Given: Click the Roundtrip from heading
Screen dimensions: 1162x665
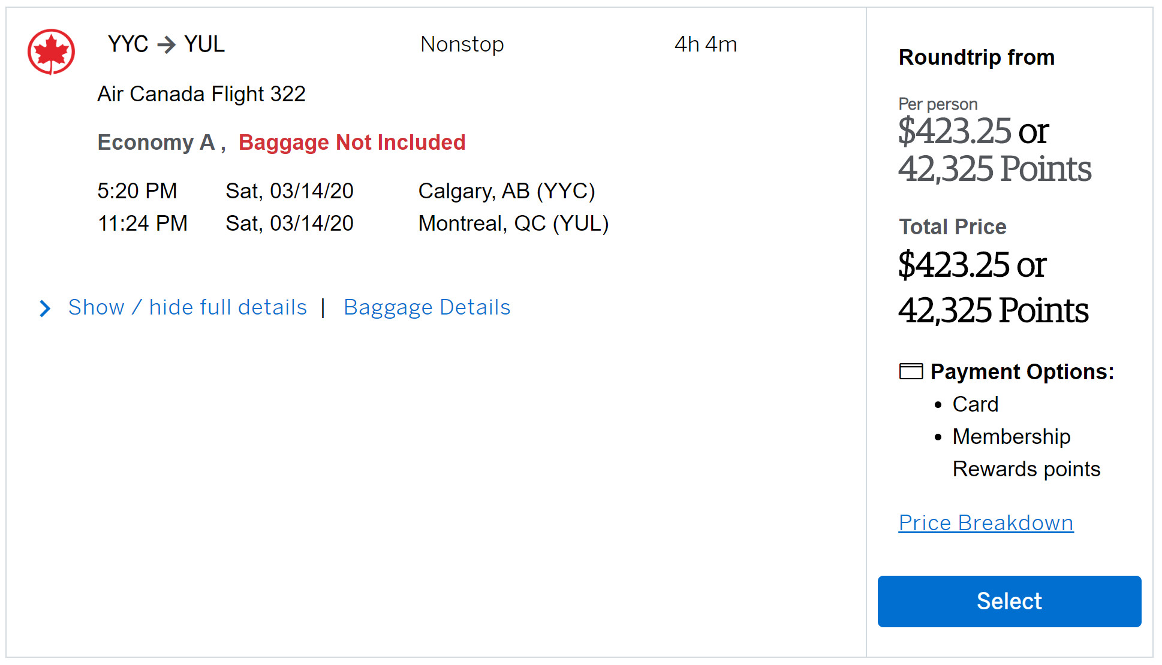Looking at the screenshot, I should (976, 58).
